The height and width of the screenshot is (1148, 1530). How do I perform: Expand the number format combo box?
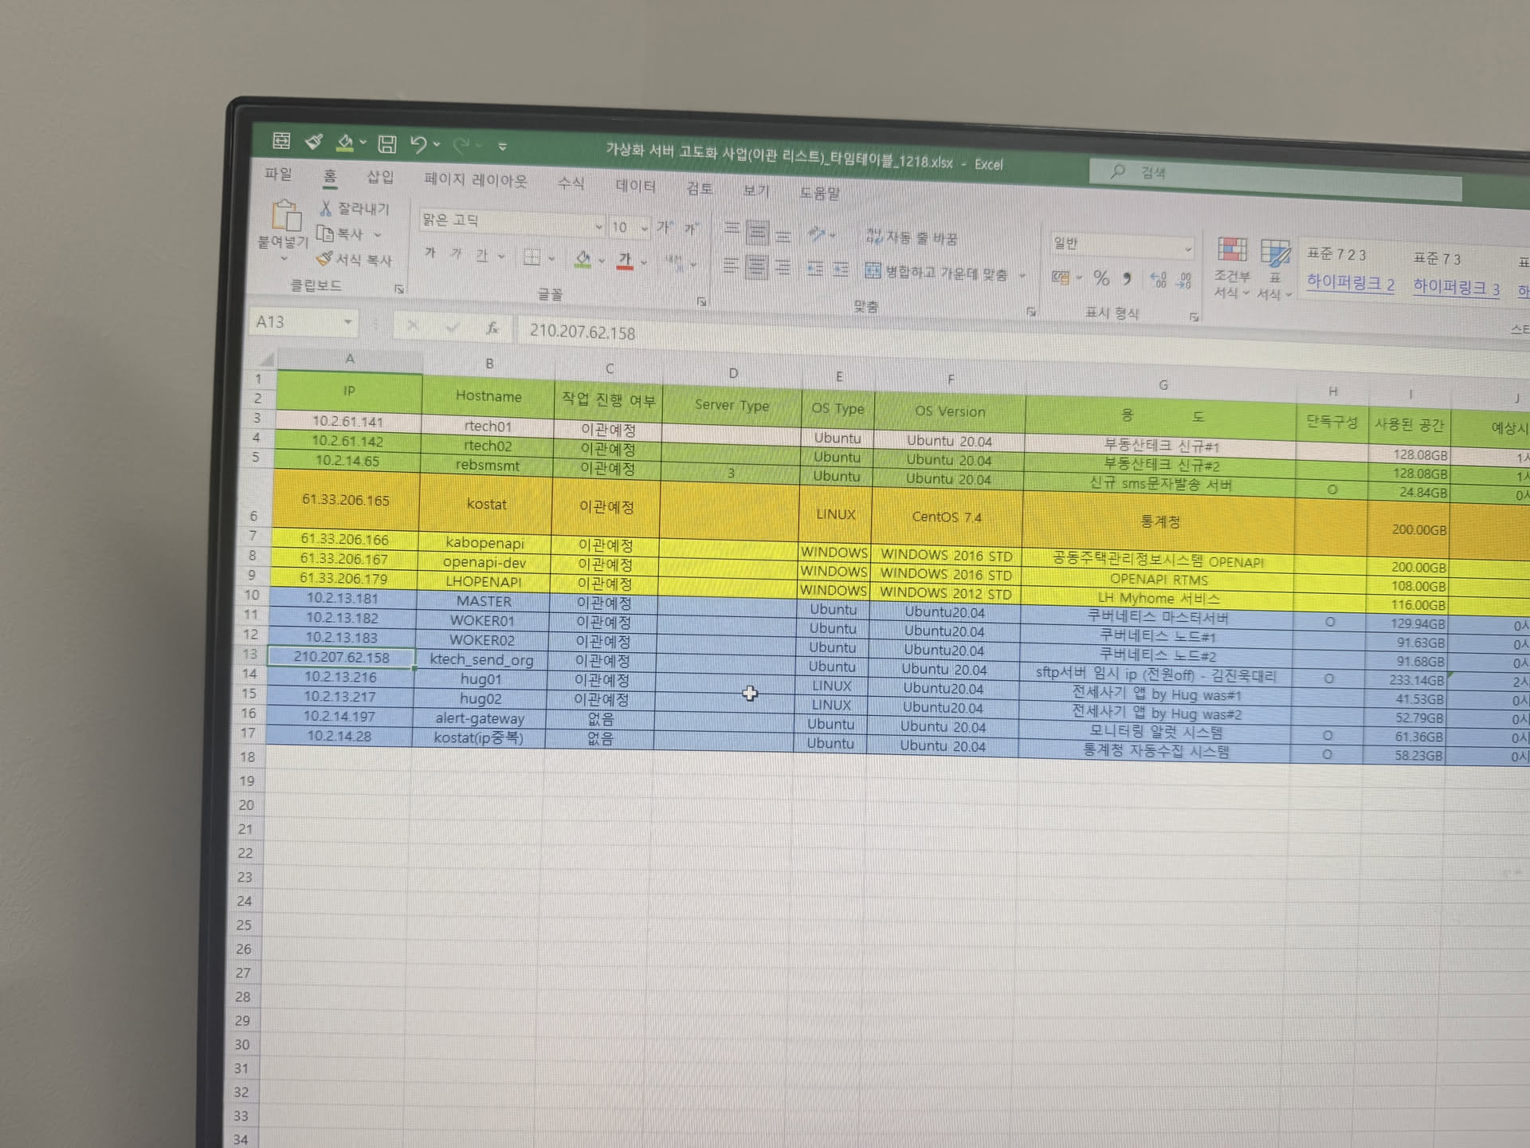(1187, 250)
